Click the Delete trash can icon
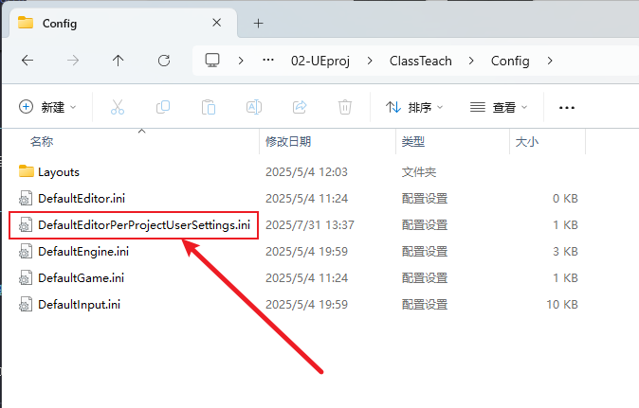This screenshot has width=639, height=408. click(x=346, y=107)
